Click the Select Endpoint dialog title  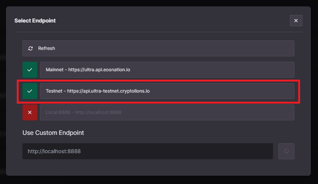[x=35, y=21]
